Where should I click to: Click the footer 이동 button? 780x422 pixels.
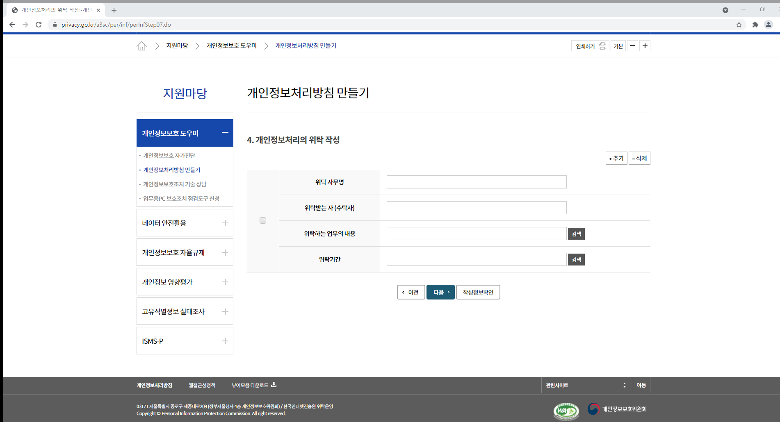641,385
